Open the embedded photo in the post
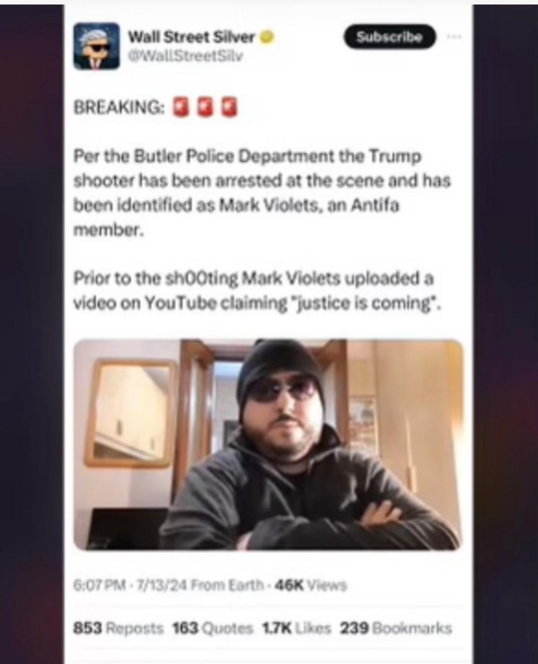This screenshot has height=664, width=538. 268,445
